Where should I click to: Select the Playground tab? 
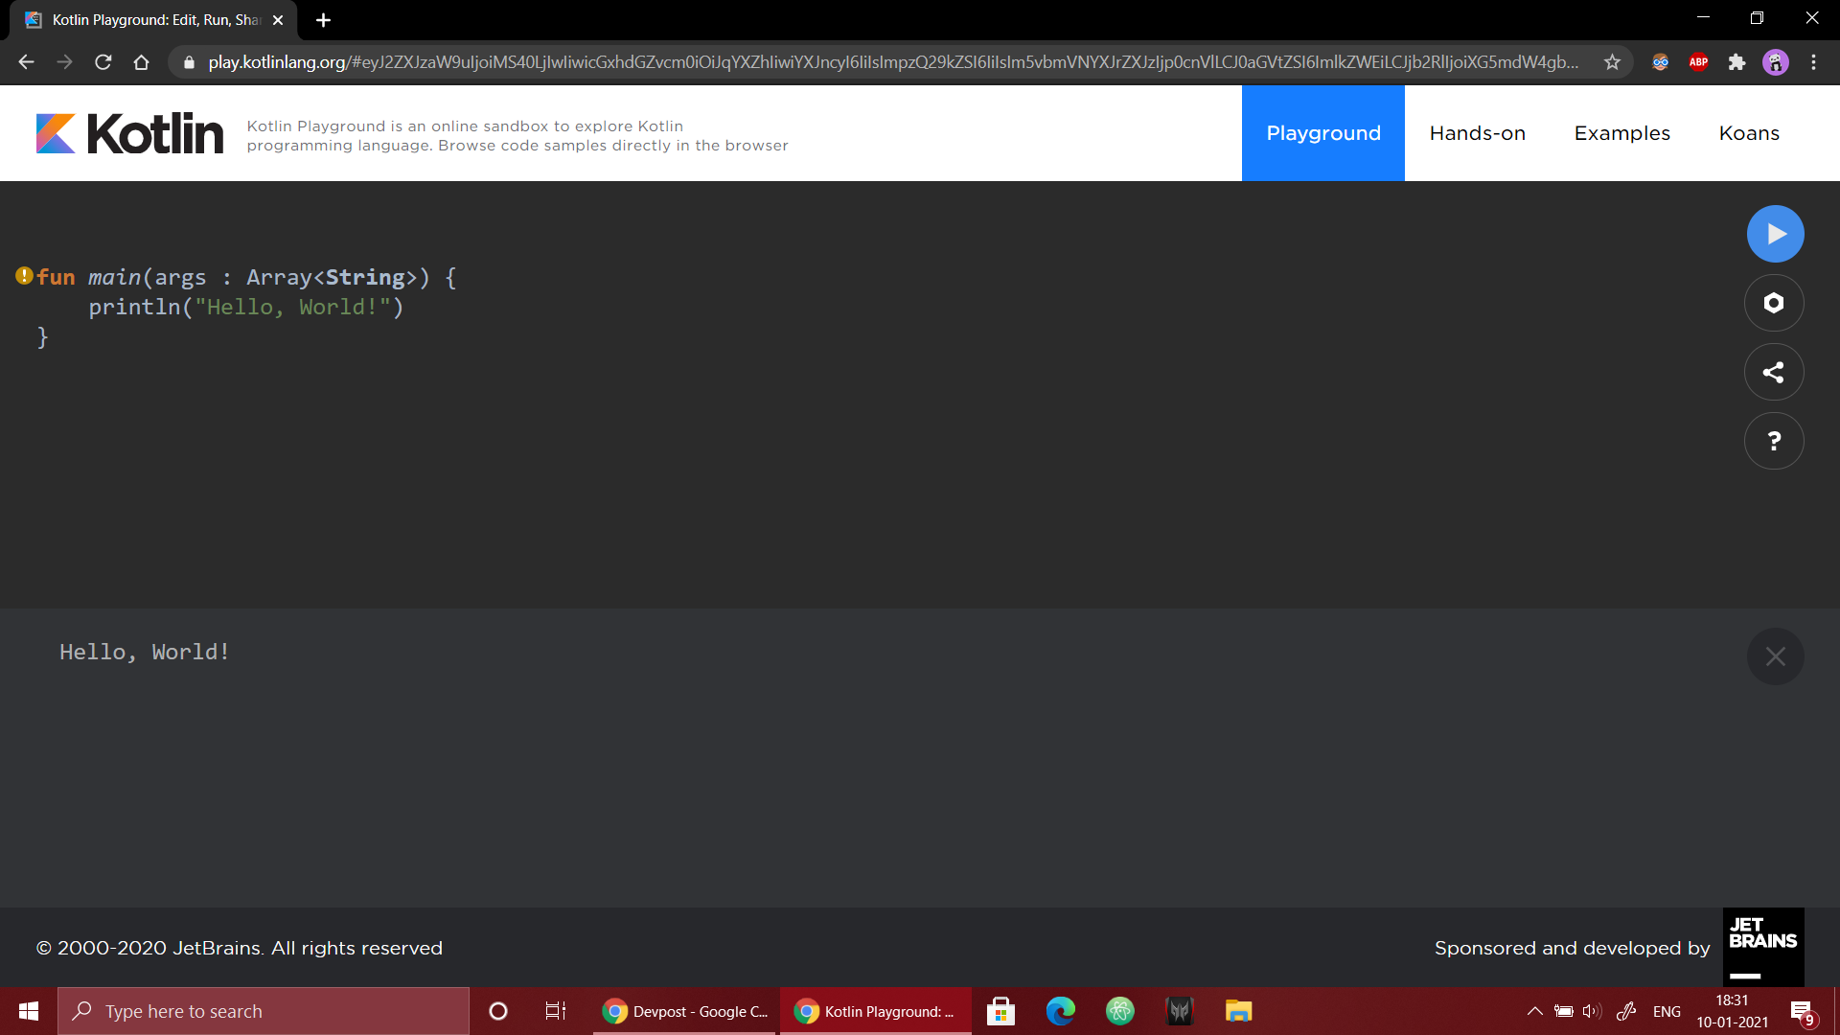tap(1322, 133)
